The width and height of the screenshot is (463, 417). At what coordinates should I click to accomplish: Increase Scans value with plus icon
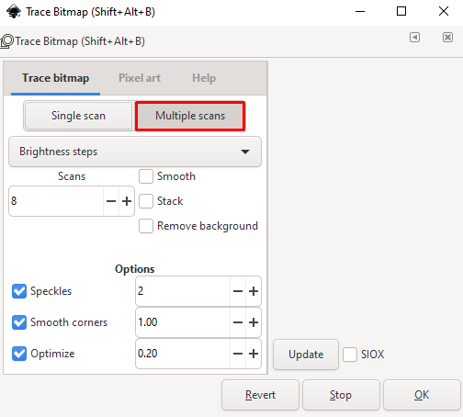tap(127, 201)
